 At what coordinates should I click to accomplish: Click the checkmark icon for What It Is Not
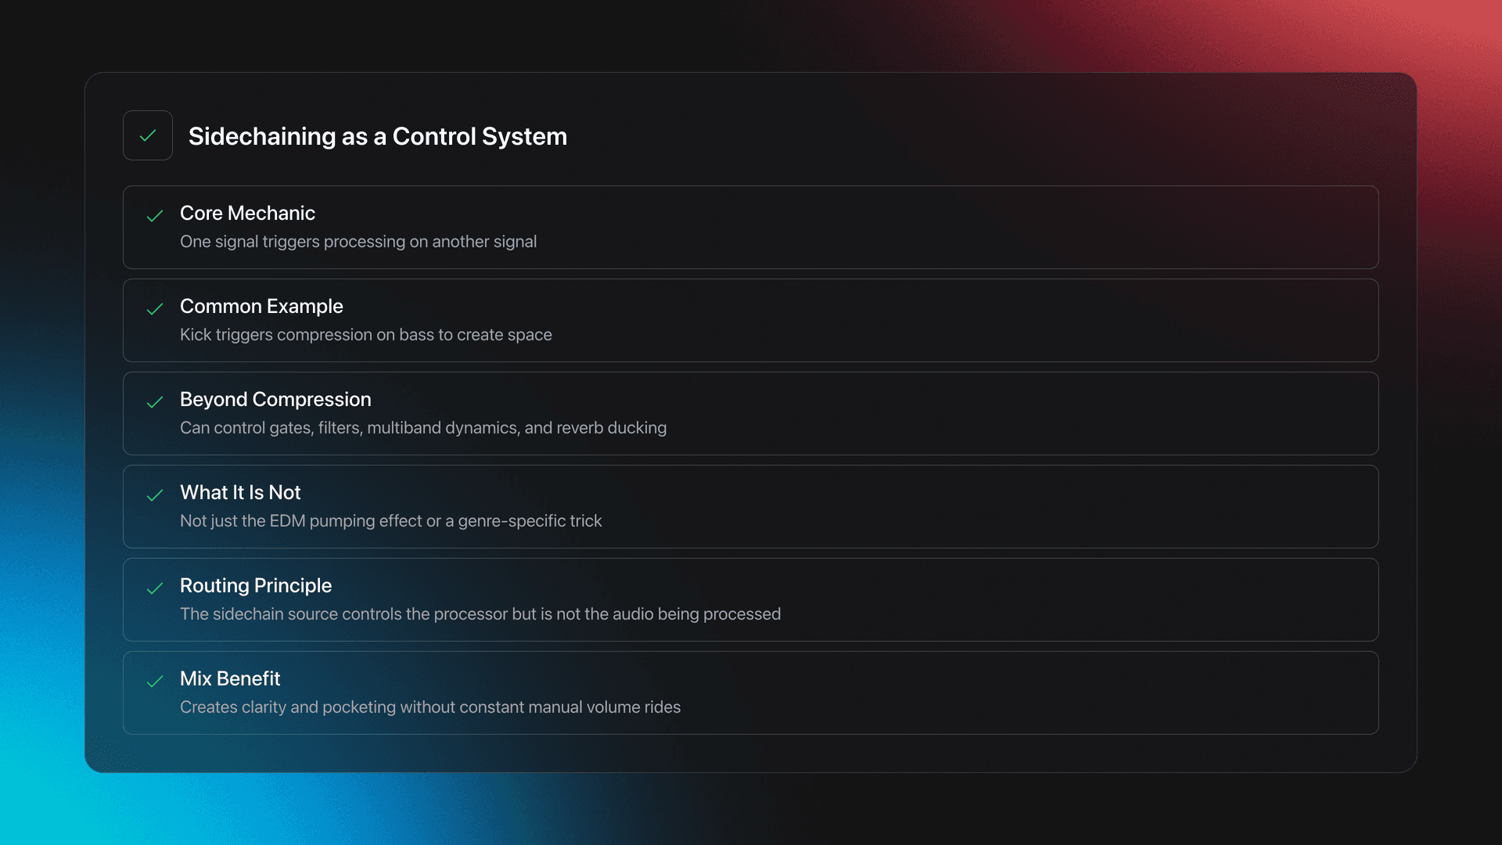click(x=155, y=496)
